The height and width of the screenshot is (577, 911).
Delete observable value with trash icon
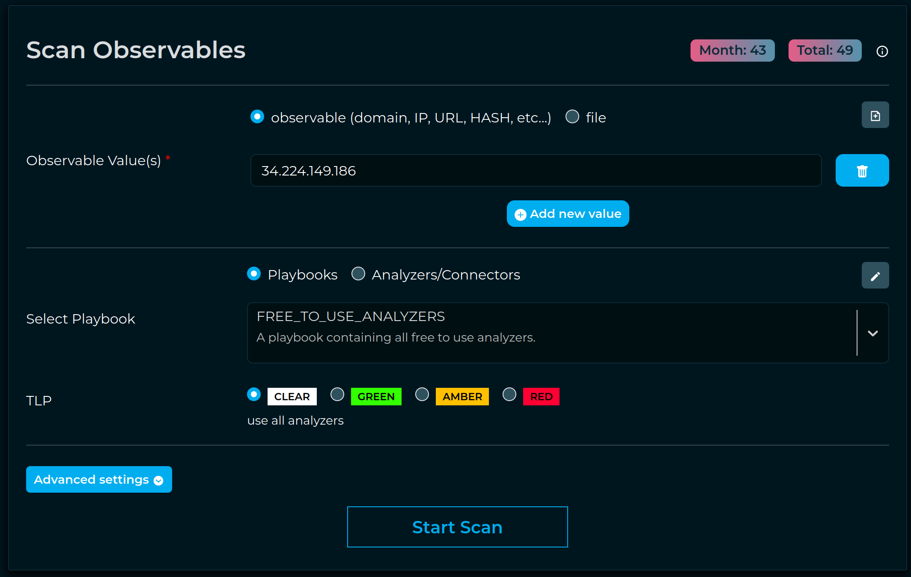point(862,170)
